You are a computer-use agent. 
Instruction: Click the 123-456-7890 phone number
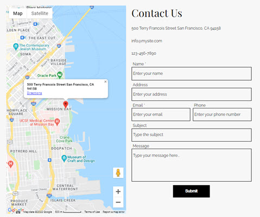click(x=144, y=53)
